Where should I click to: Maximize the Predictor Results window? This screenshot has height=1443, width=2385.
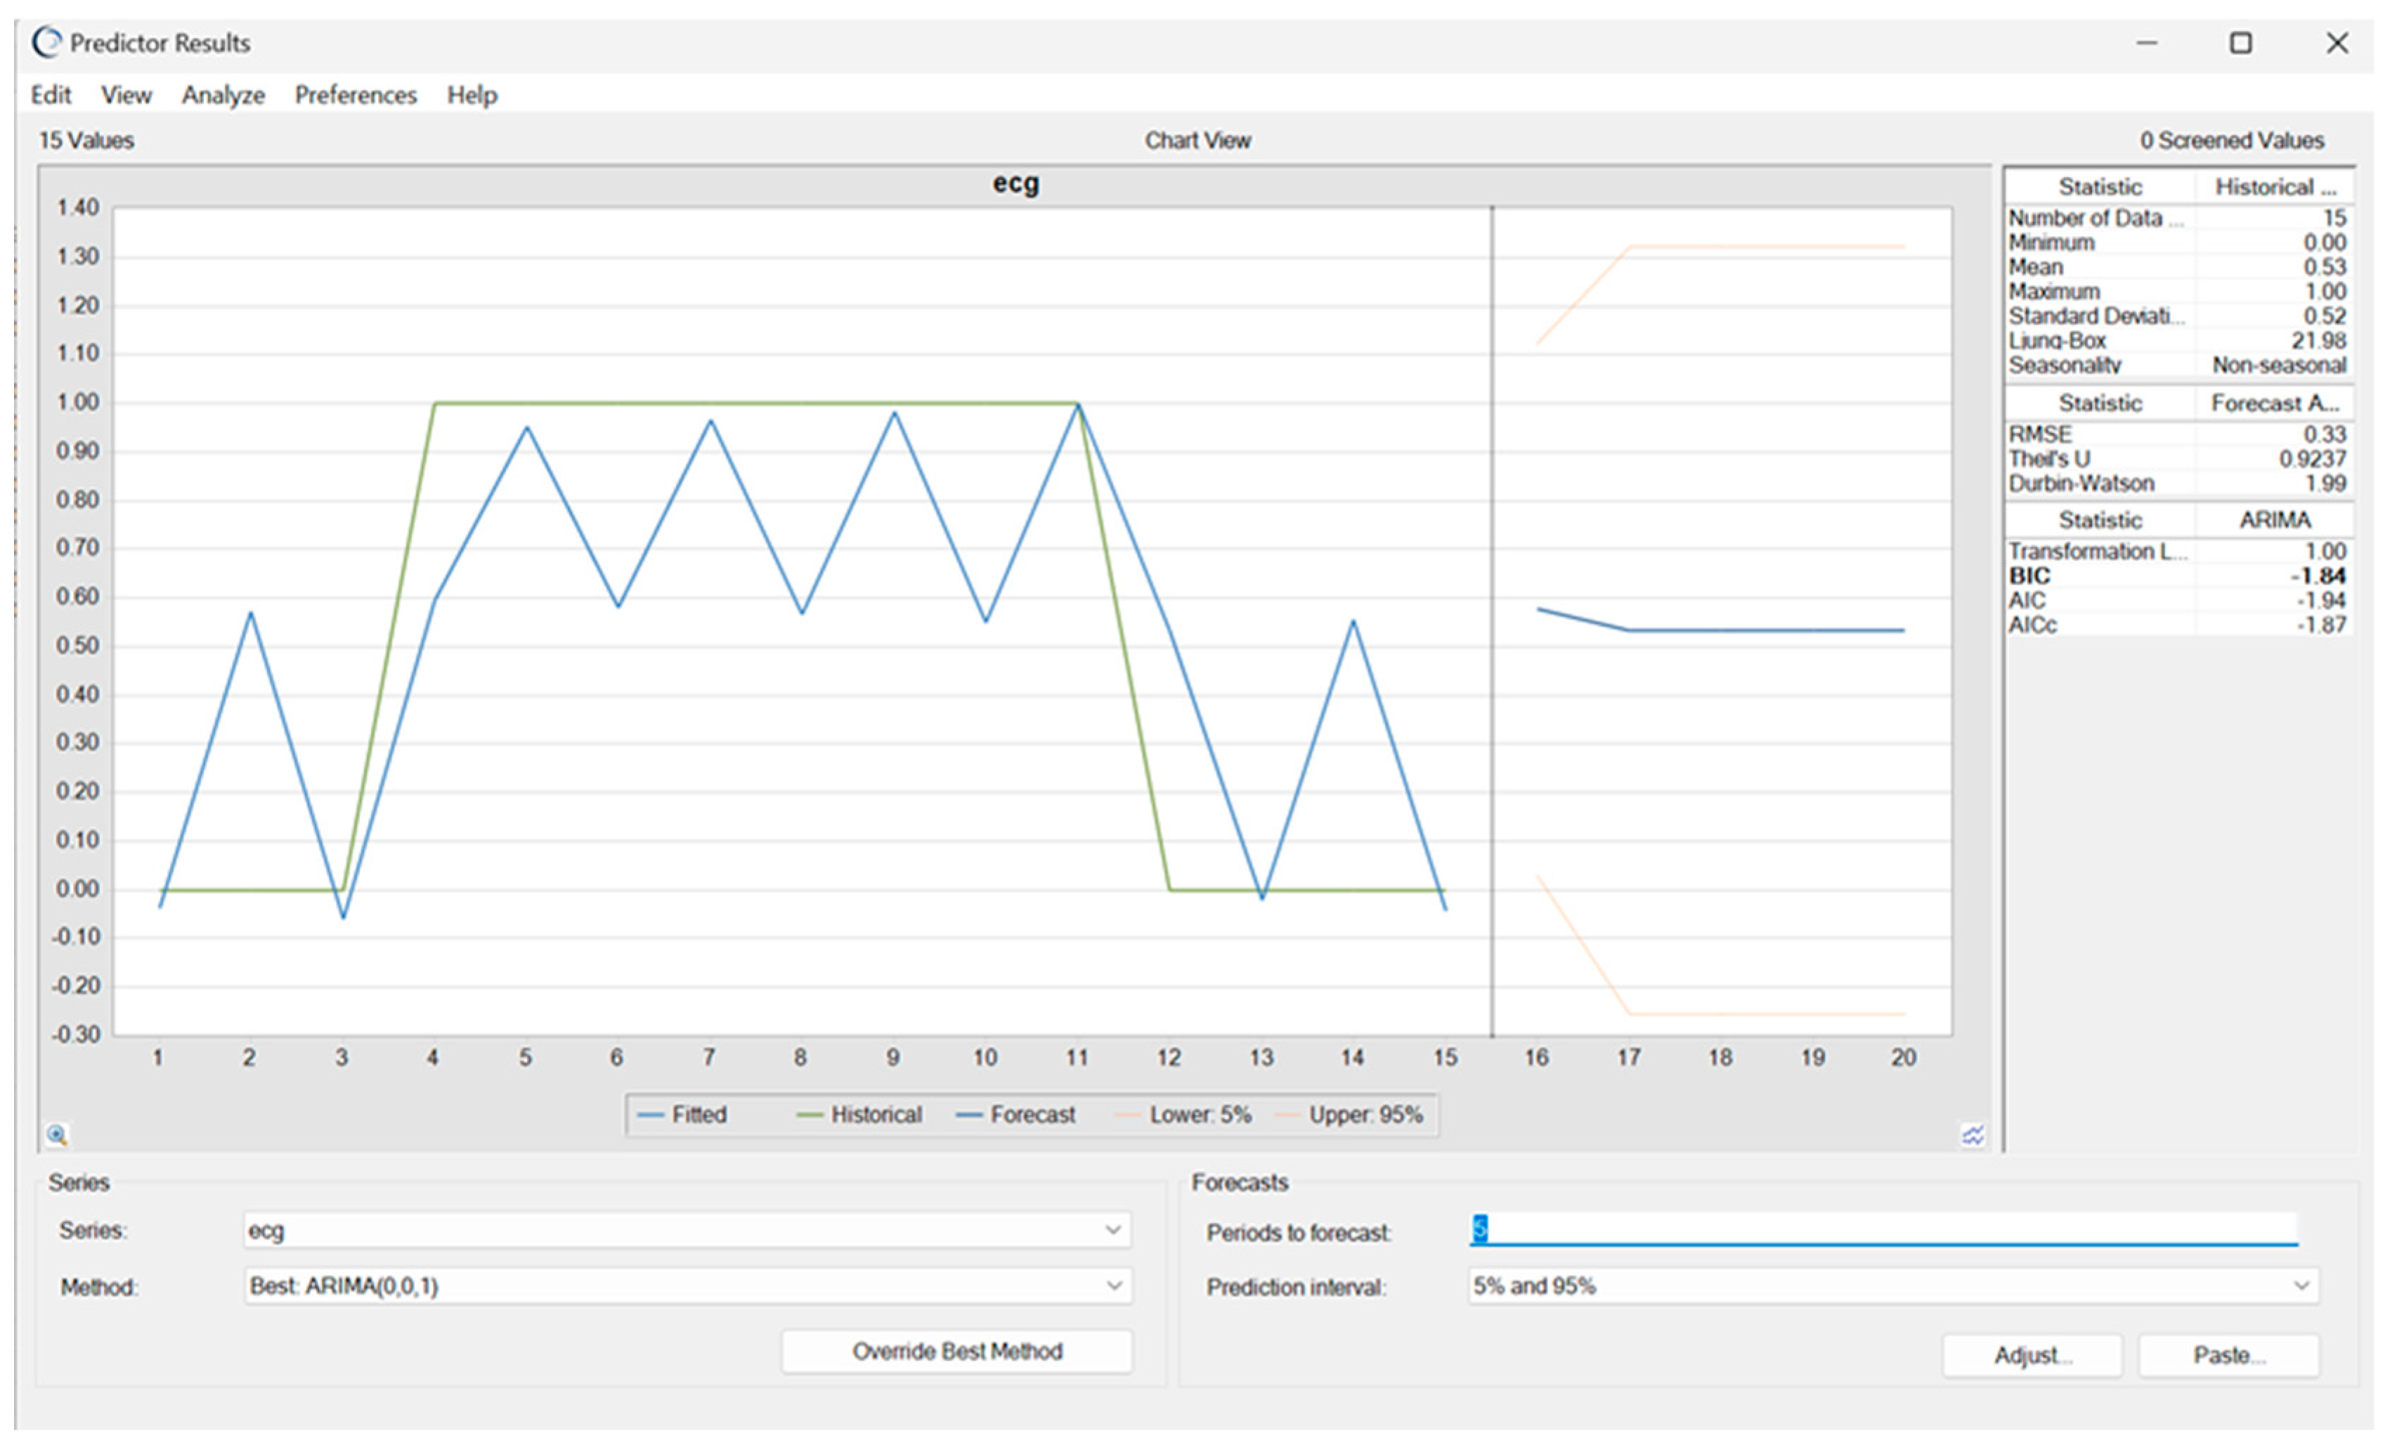point(2240,43)
